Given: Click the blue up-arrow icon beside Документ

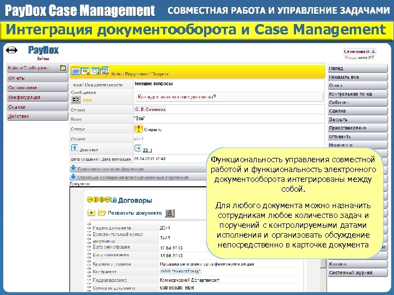Looking at the screenshot, I should tap(74, 148).
